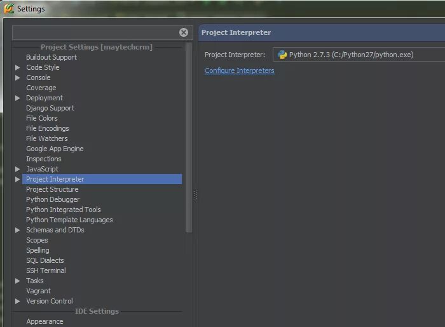This screenshot has height=327, width=445.
Task: Select the highlighted Project Interpreter entry
Action: (x=102, y=179)
